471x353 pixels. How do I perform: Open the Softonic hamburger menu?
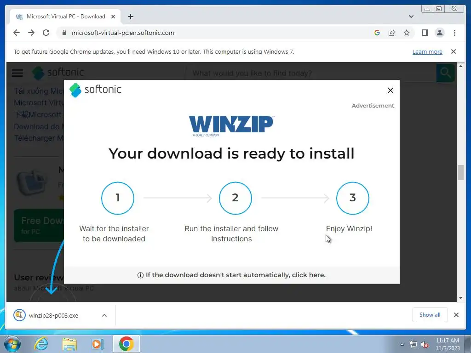17,73
